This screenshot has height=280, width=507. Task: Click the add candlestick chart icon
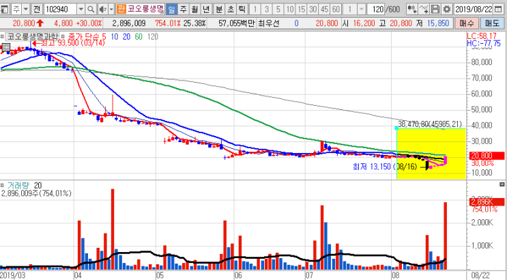click(x=412, y=9)
